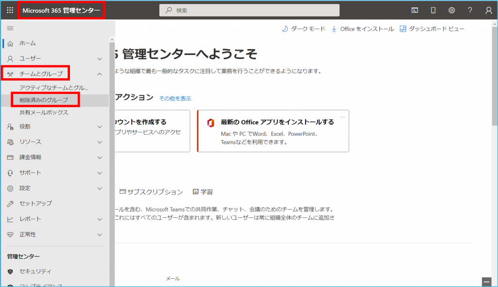Open the help question mark icon

point(470,10)
